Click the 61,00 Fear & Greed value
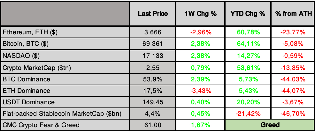The width and height of the screenshot is (315, 131). [153, 125]
